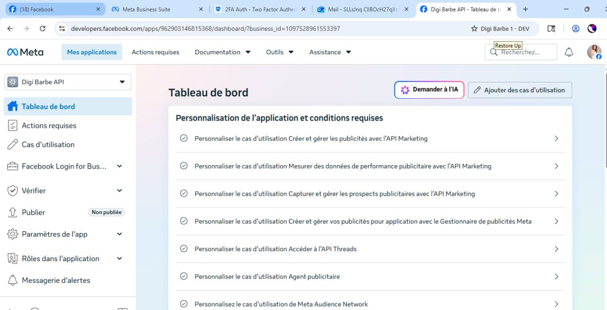Click Digi Barbe 1 - DEV profile label
Screen dimensions: 607x310
[505, 28]
